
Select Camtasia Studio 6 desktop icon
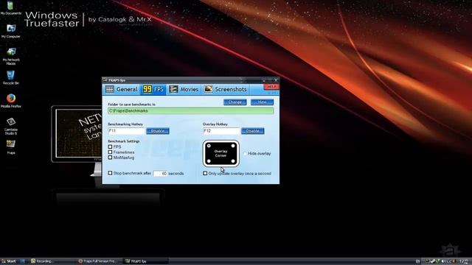tap(11, 126)
